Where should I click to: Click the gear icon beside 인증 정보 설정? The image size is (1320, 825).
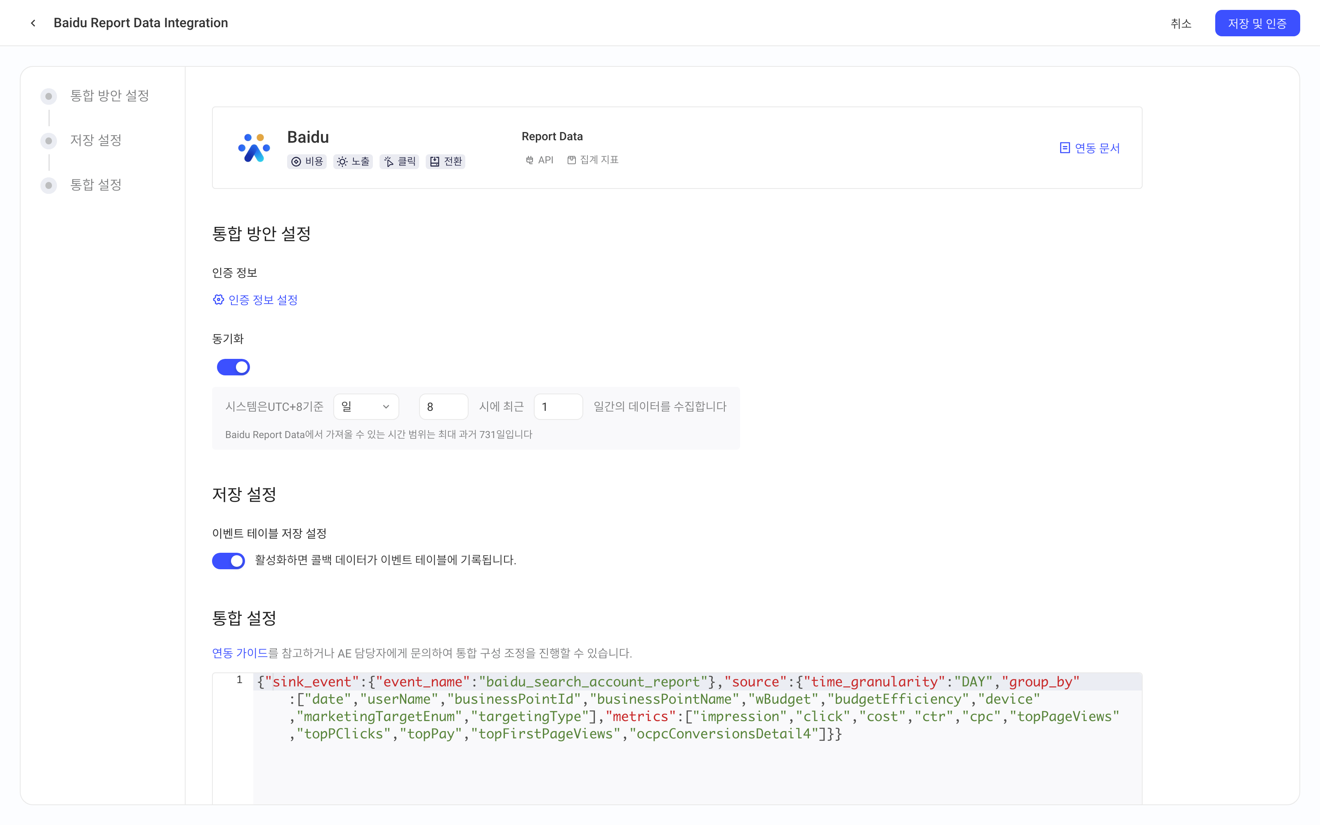coord(218,299)
